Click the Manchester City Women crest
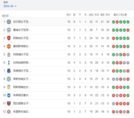This screenshot has width=134, height=118. pyautogui.click(x=9, y=30)
